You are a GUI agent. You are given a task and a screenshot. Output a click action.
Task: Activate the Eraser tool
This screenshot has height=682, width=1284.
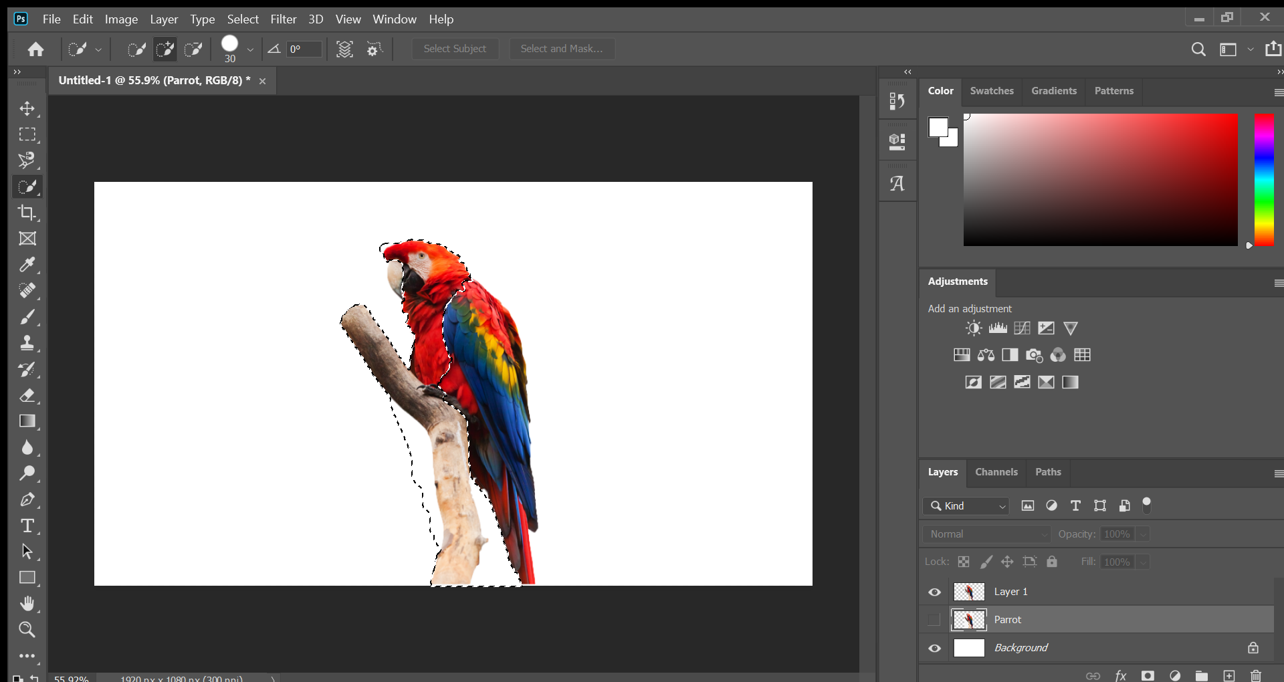click(x=27, y=395)
